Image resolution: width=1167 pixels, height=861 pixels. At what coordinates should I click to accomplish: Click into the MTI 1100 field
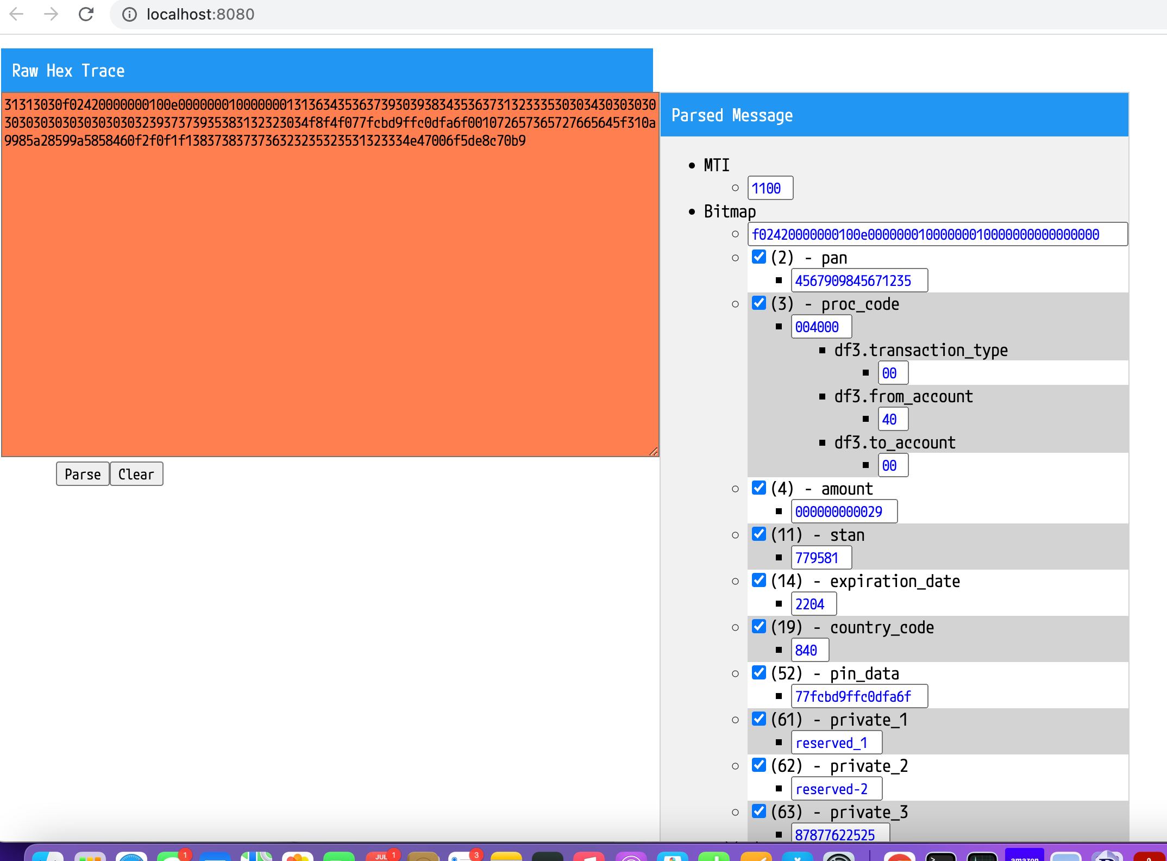770,188
